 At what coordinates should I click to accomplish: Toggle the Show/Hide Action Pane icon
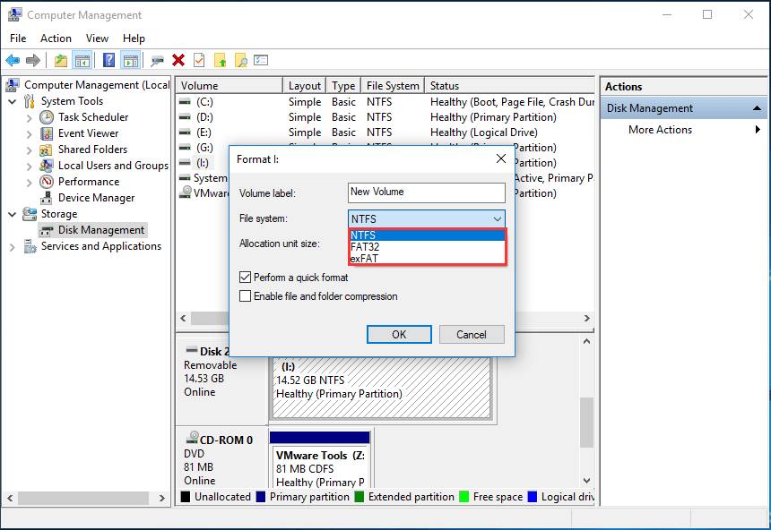[131, 60]
